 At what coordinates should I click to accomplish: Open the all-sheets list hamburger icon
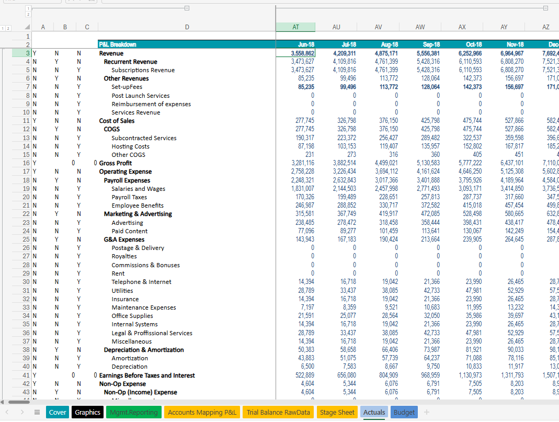[37, 413]
